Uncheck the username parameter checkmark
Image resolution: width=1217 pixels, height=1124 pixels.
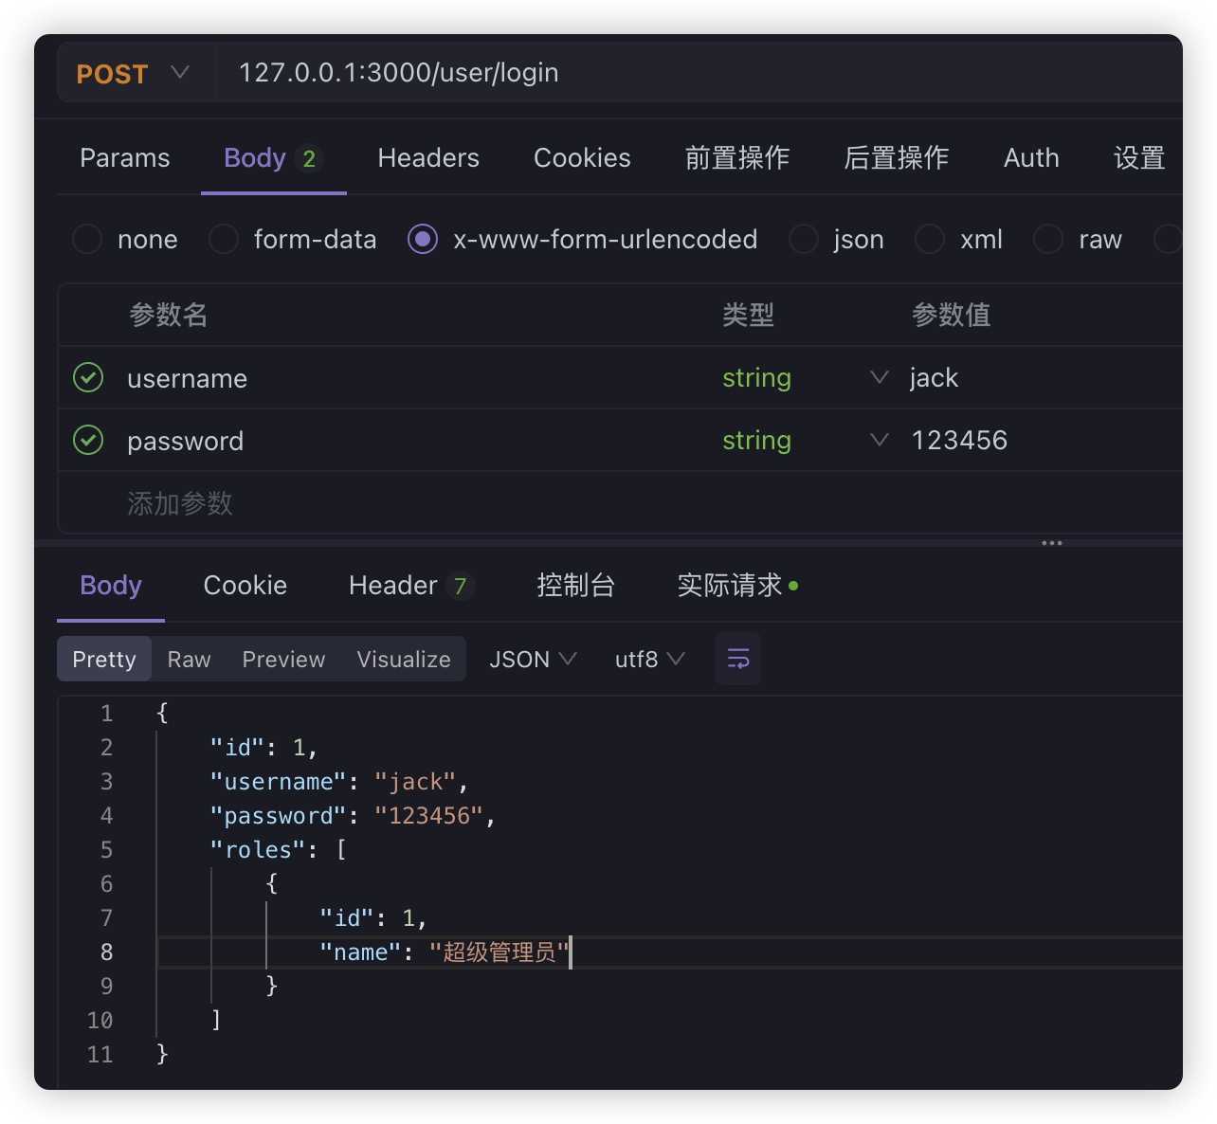[88, 378]
